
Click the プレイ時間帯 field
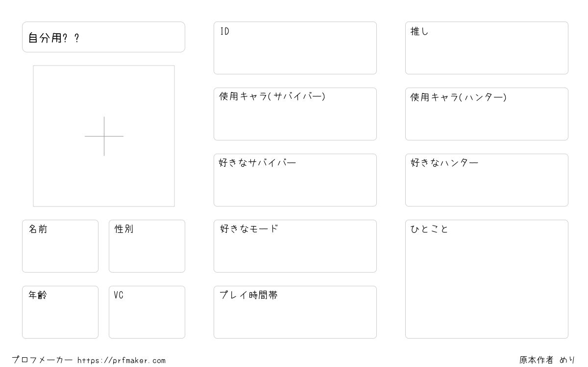pyautogui.click(x=295, y=312)
